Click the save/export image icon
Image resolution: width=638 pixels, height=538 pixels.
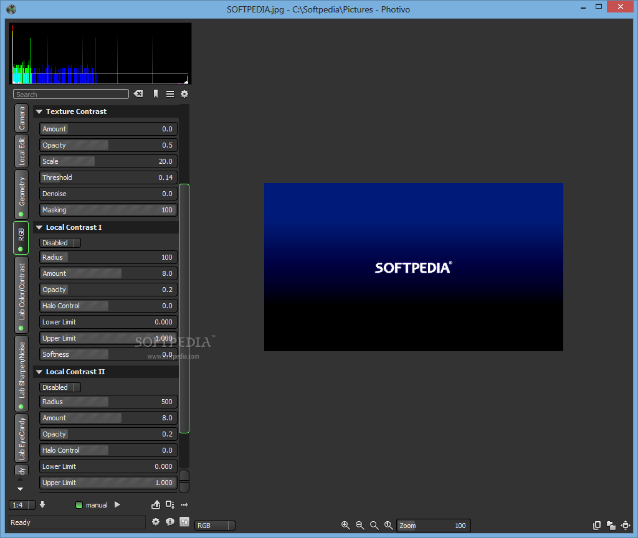click(x=156, y=504)
